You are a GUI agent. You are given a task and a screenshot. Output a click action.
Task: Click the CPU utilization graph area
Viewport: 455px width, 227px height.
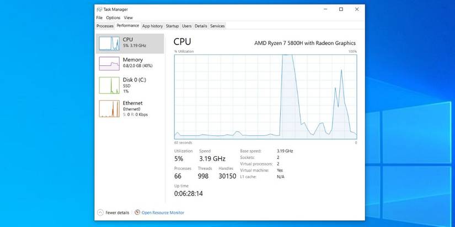pos(265,96)
